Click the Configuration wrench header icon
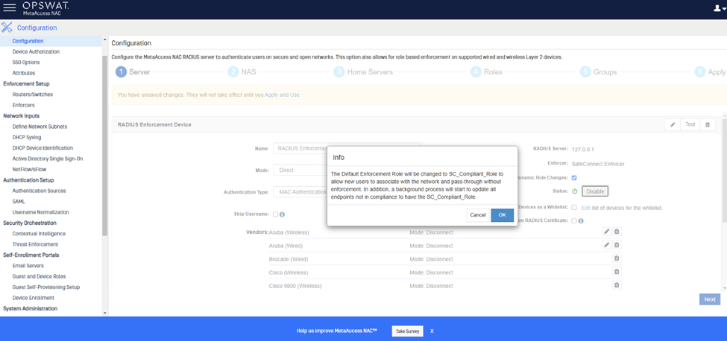The height and width of the screenshot is (341, 727). pyautogui.click(x=7, y=28)
